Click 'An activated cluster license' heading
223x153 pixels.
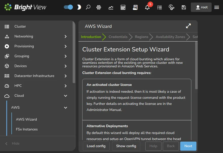point(109,85)
